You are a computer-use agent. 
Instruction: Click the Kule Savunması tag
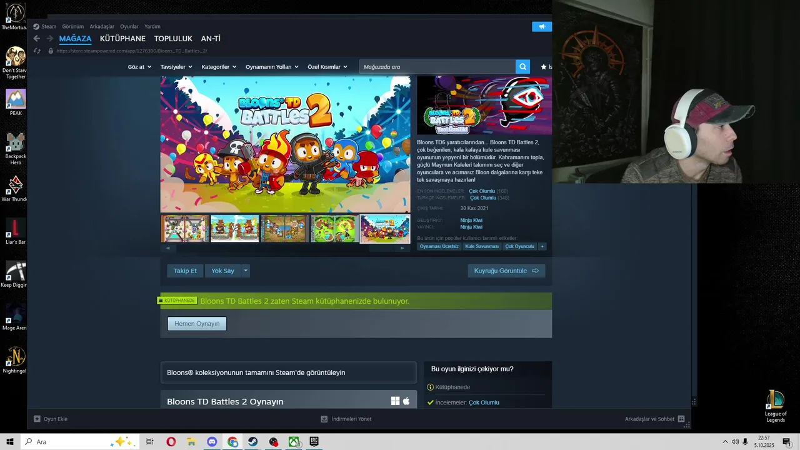pos(482,246)
